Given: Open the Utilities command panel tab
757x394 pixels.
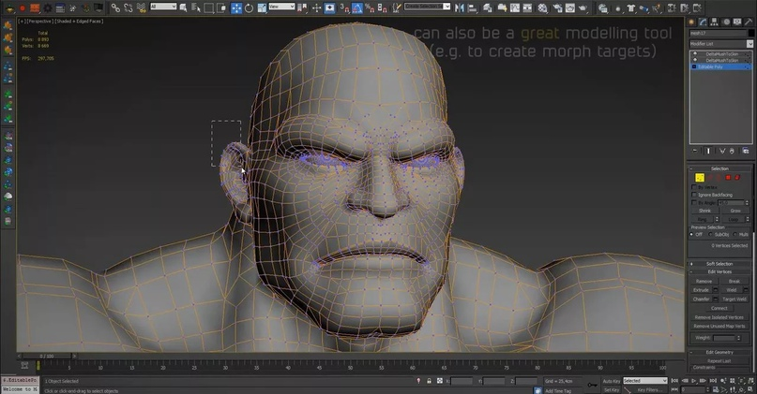Looking at the screenshot, I should tap(749, 22).
